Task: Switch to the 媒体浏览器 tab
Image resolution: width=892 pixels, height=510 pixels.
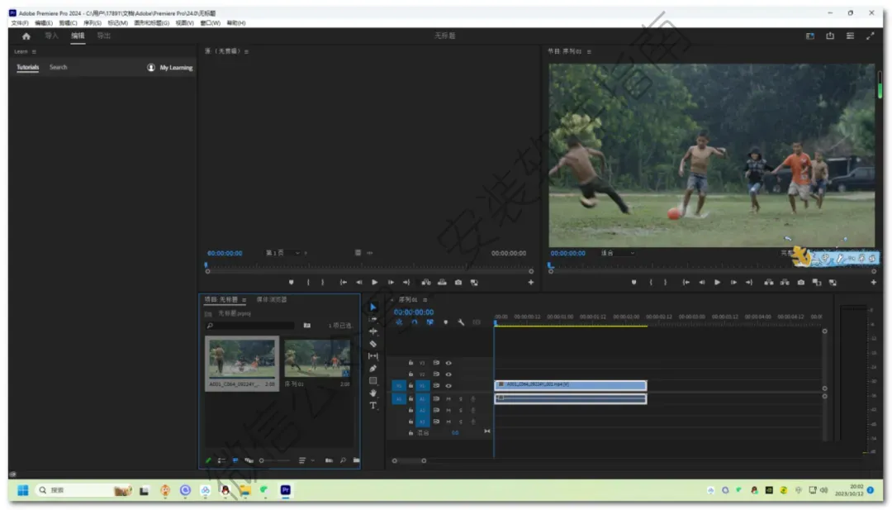Action: pos(272,299)
